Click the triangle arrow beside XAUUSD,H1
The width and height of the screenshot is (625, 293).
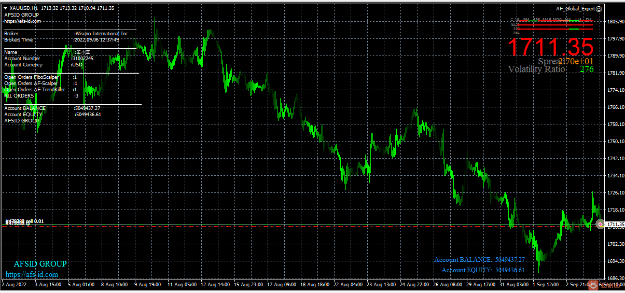(5, 9)
